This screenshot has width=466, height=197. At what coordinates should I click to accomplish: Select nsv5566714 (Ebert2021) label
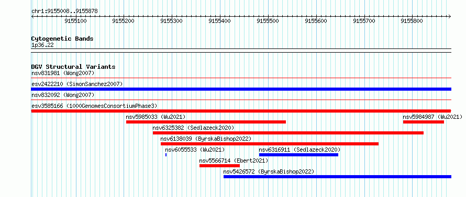click(234, 161)
